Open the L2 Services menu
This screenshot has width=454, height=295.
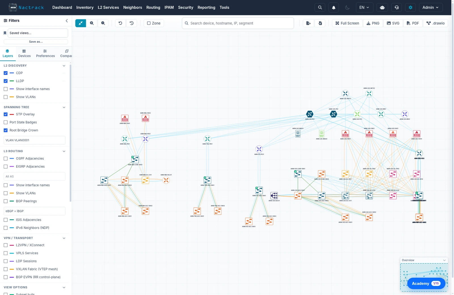(x=108, y=7)
